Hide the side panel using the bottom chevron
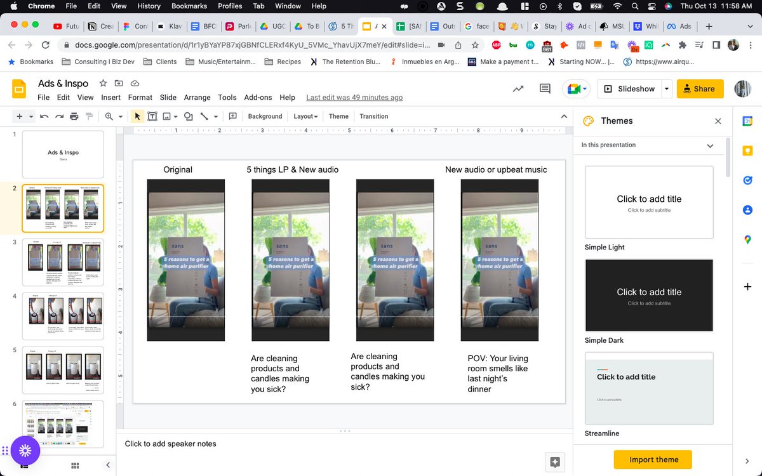This screenshot has width=762, height=476. point(747,461)
